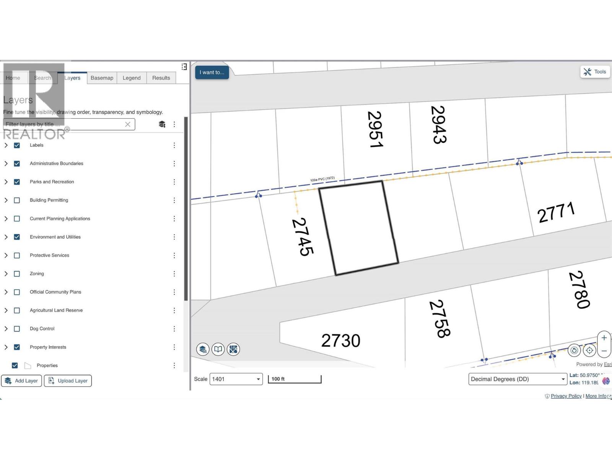Screen dimensions: 612x459
Task: Click the Add Layer button
Action: point(21,381)
